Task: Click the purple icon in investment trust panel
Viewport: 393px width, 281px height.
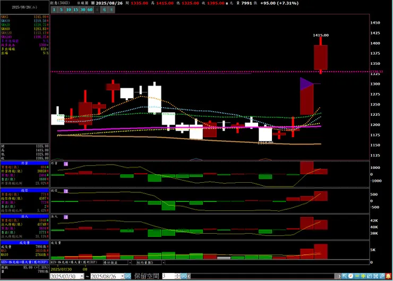Action: 66,191
